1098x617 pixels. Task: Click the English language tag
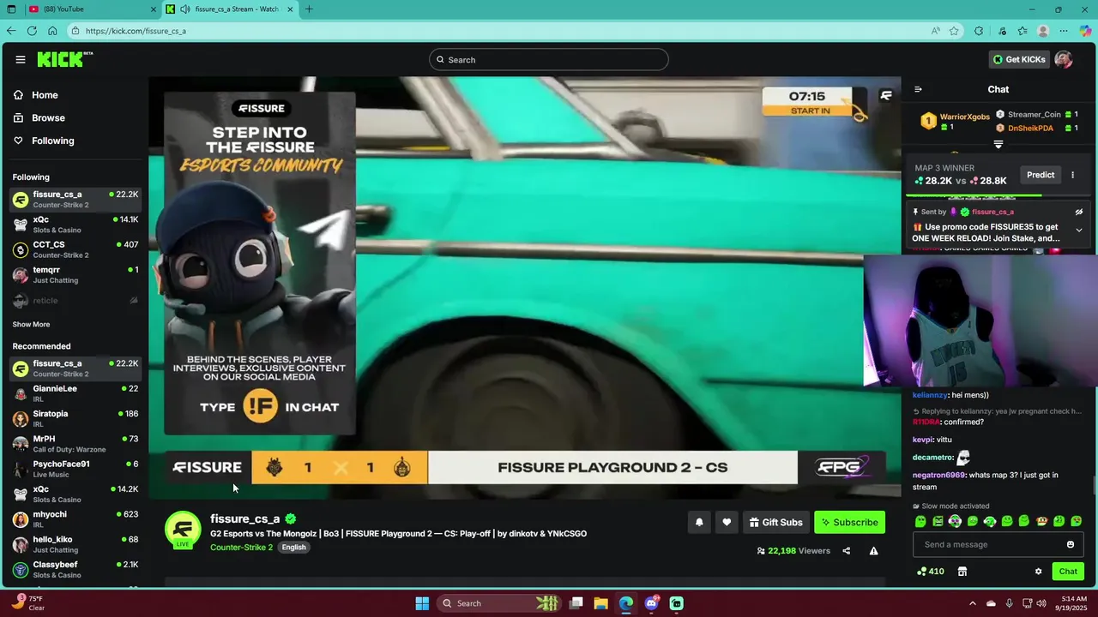[x=293, y=548]
